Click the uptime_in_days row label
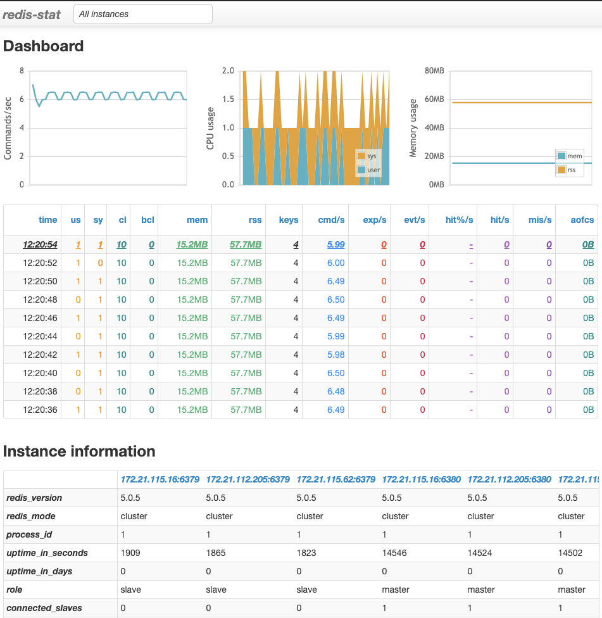602x618 pixels. tap(39, 571)
